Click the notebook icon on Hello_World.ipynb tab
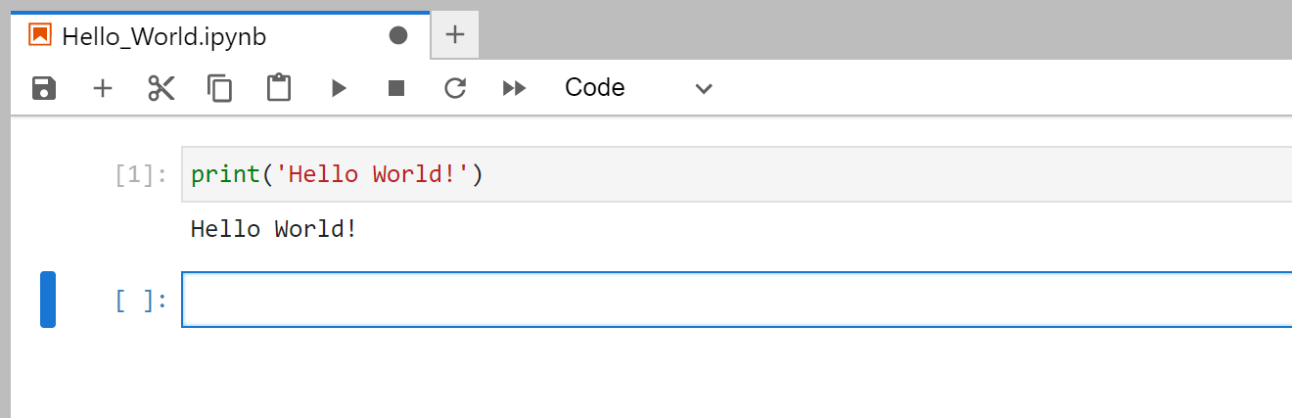The height and width of the screenshot is (418, 1292). [x=40, y=35]
